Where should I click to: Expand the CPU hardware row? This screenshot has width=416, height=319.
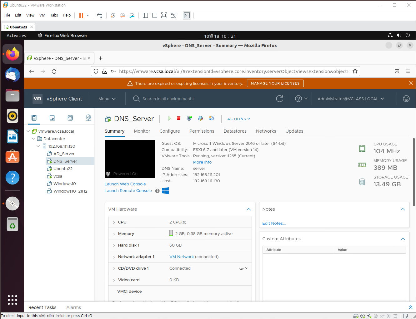point(114,223)
